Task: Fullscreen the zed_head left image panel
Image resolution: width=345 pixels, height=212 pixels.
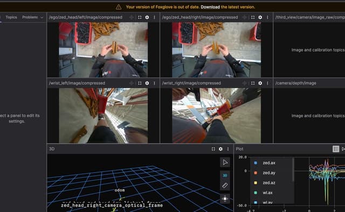Action: point(140,17)
